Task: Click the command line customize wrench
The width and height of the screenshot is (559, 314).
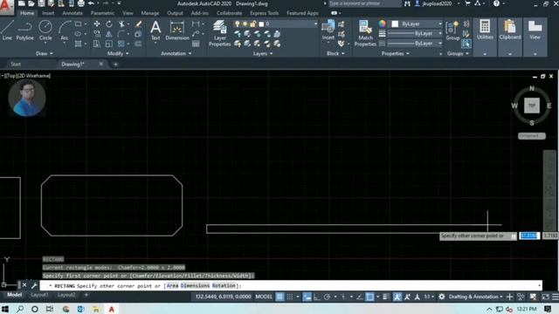Action: coord(34,285)
